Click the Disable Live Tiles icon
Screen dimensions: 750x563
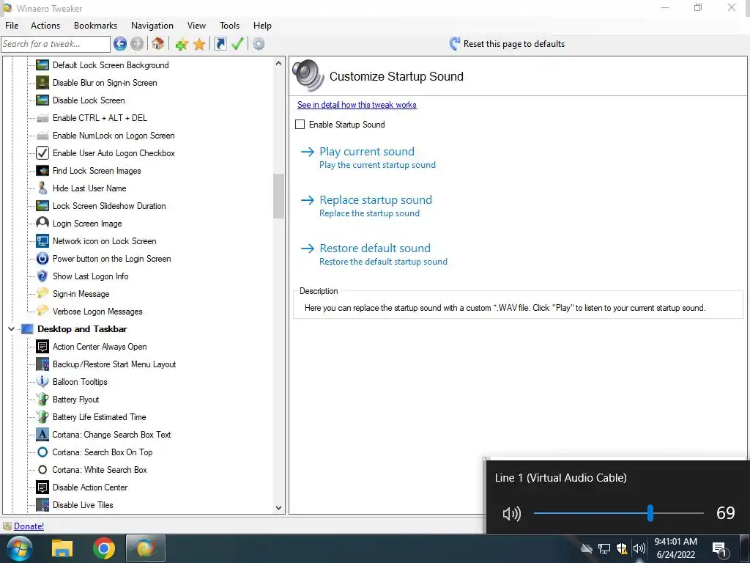[42, 505]
